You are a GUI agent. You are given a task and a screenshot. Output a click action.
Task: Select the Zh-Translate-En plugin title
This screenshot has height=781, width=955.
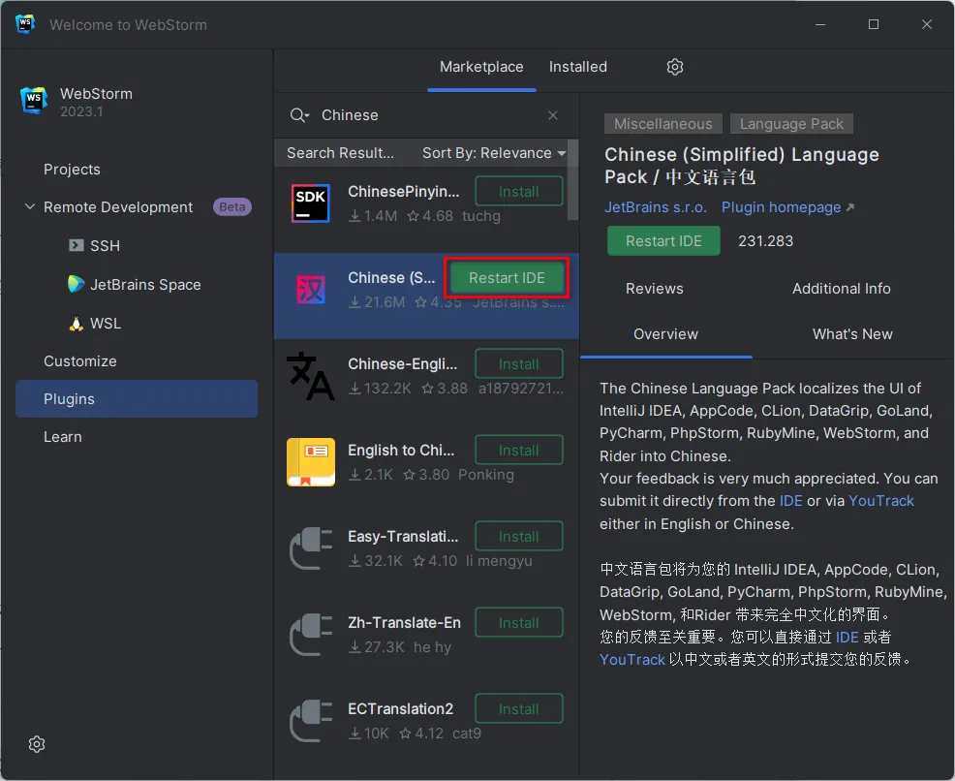(x=404, y=623)
